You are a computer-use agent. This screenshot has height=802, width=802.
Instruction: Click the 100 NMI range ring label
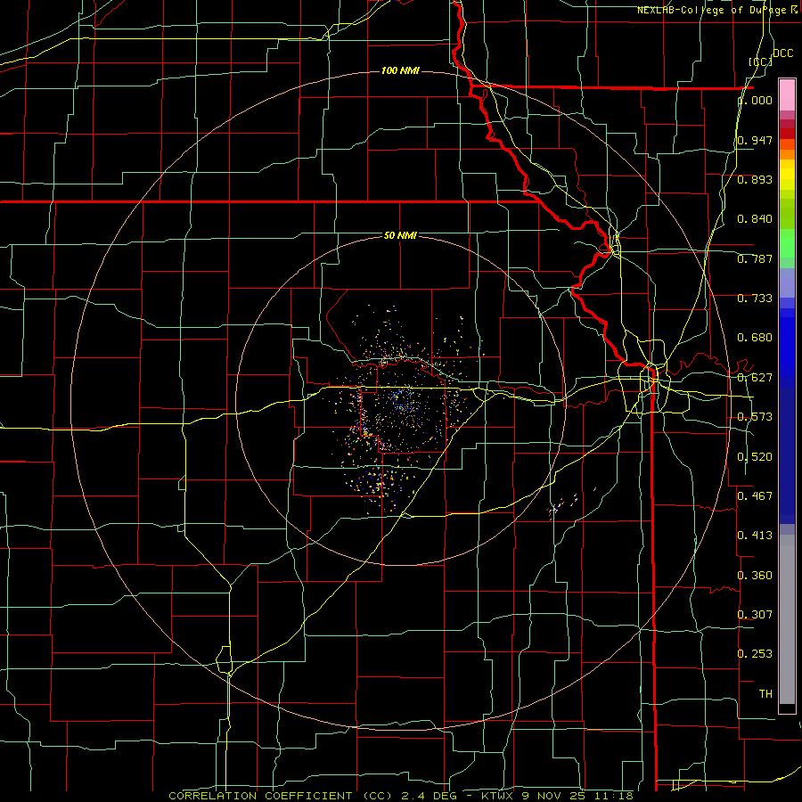coord(400,70)
